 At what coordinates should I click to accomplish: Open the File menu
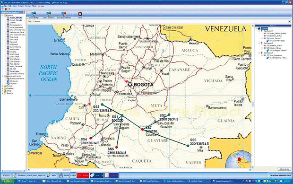[x=5, y=6]
